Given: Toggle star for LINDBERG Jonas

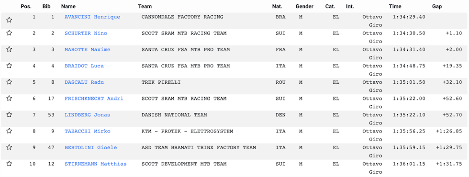Looking at the screenshot, I should (9, 114).
